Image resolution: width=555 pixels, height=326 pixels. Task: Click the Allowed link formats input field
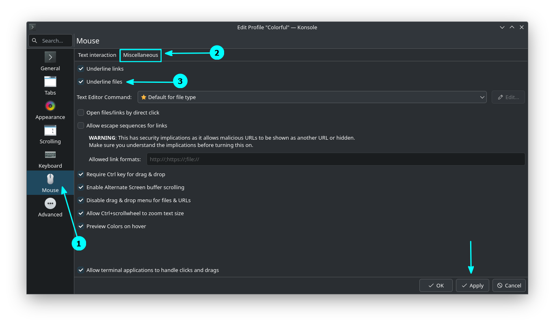click(336, 159)
